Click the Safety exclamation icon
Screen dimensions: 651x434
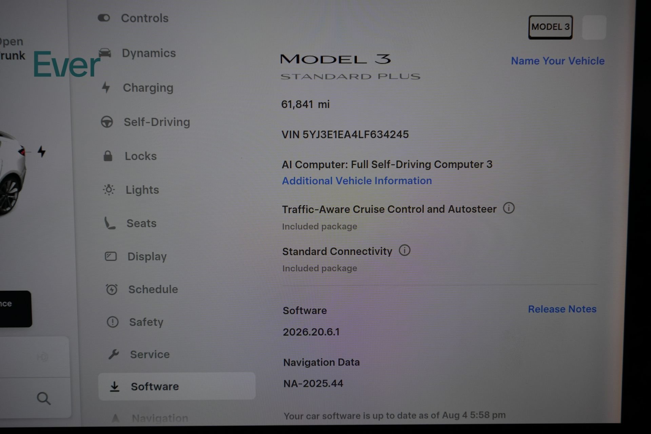tap(113, 322)
